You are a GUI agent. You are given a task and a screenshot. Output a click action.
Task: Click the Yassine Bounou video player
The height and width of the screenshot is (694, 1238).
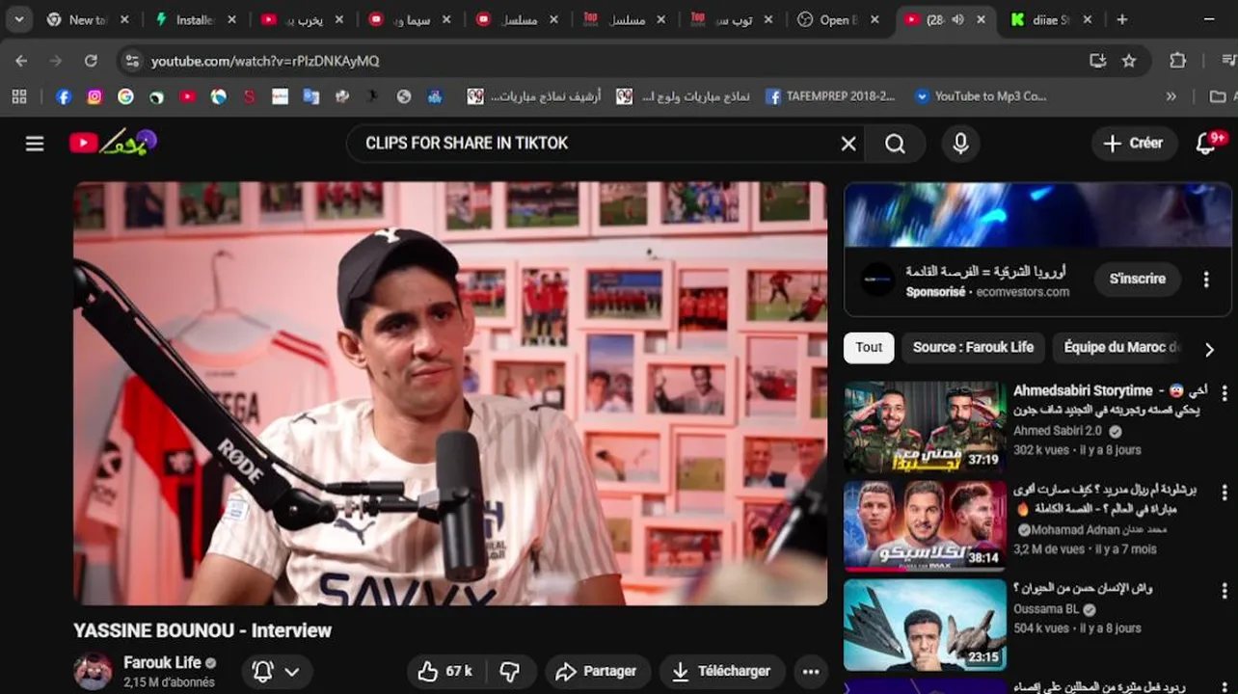tap(450, 393)
